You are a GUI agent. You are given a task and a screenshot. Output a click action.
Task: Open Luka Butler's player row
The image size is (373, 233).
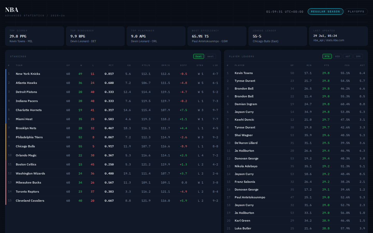(x=296, y=228)
